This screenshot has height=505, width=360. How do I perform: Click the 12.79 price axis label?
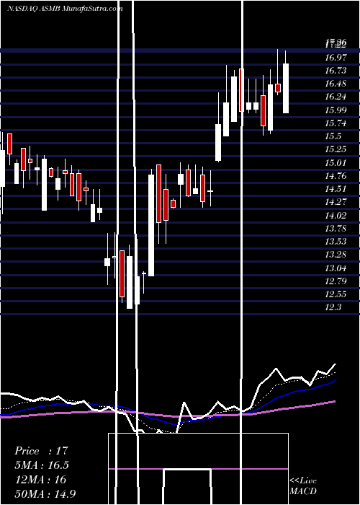coord(336,281)
